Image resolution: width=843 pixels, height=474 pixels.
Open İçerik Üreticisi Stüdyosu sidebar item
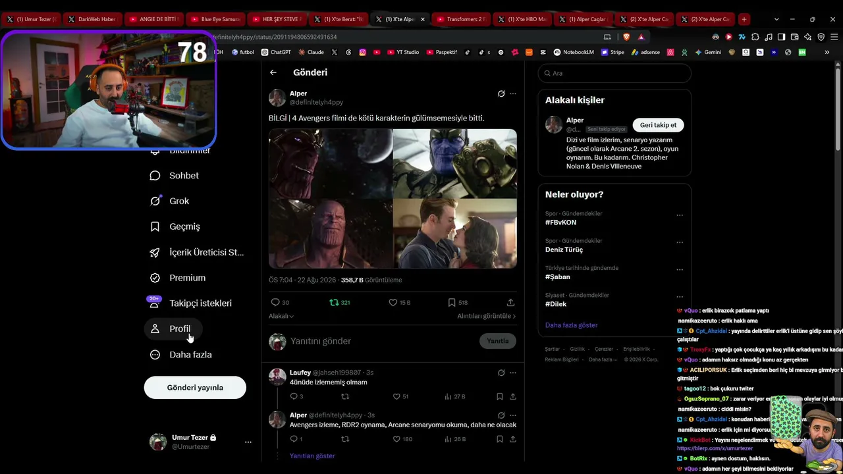coord(197,252)
